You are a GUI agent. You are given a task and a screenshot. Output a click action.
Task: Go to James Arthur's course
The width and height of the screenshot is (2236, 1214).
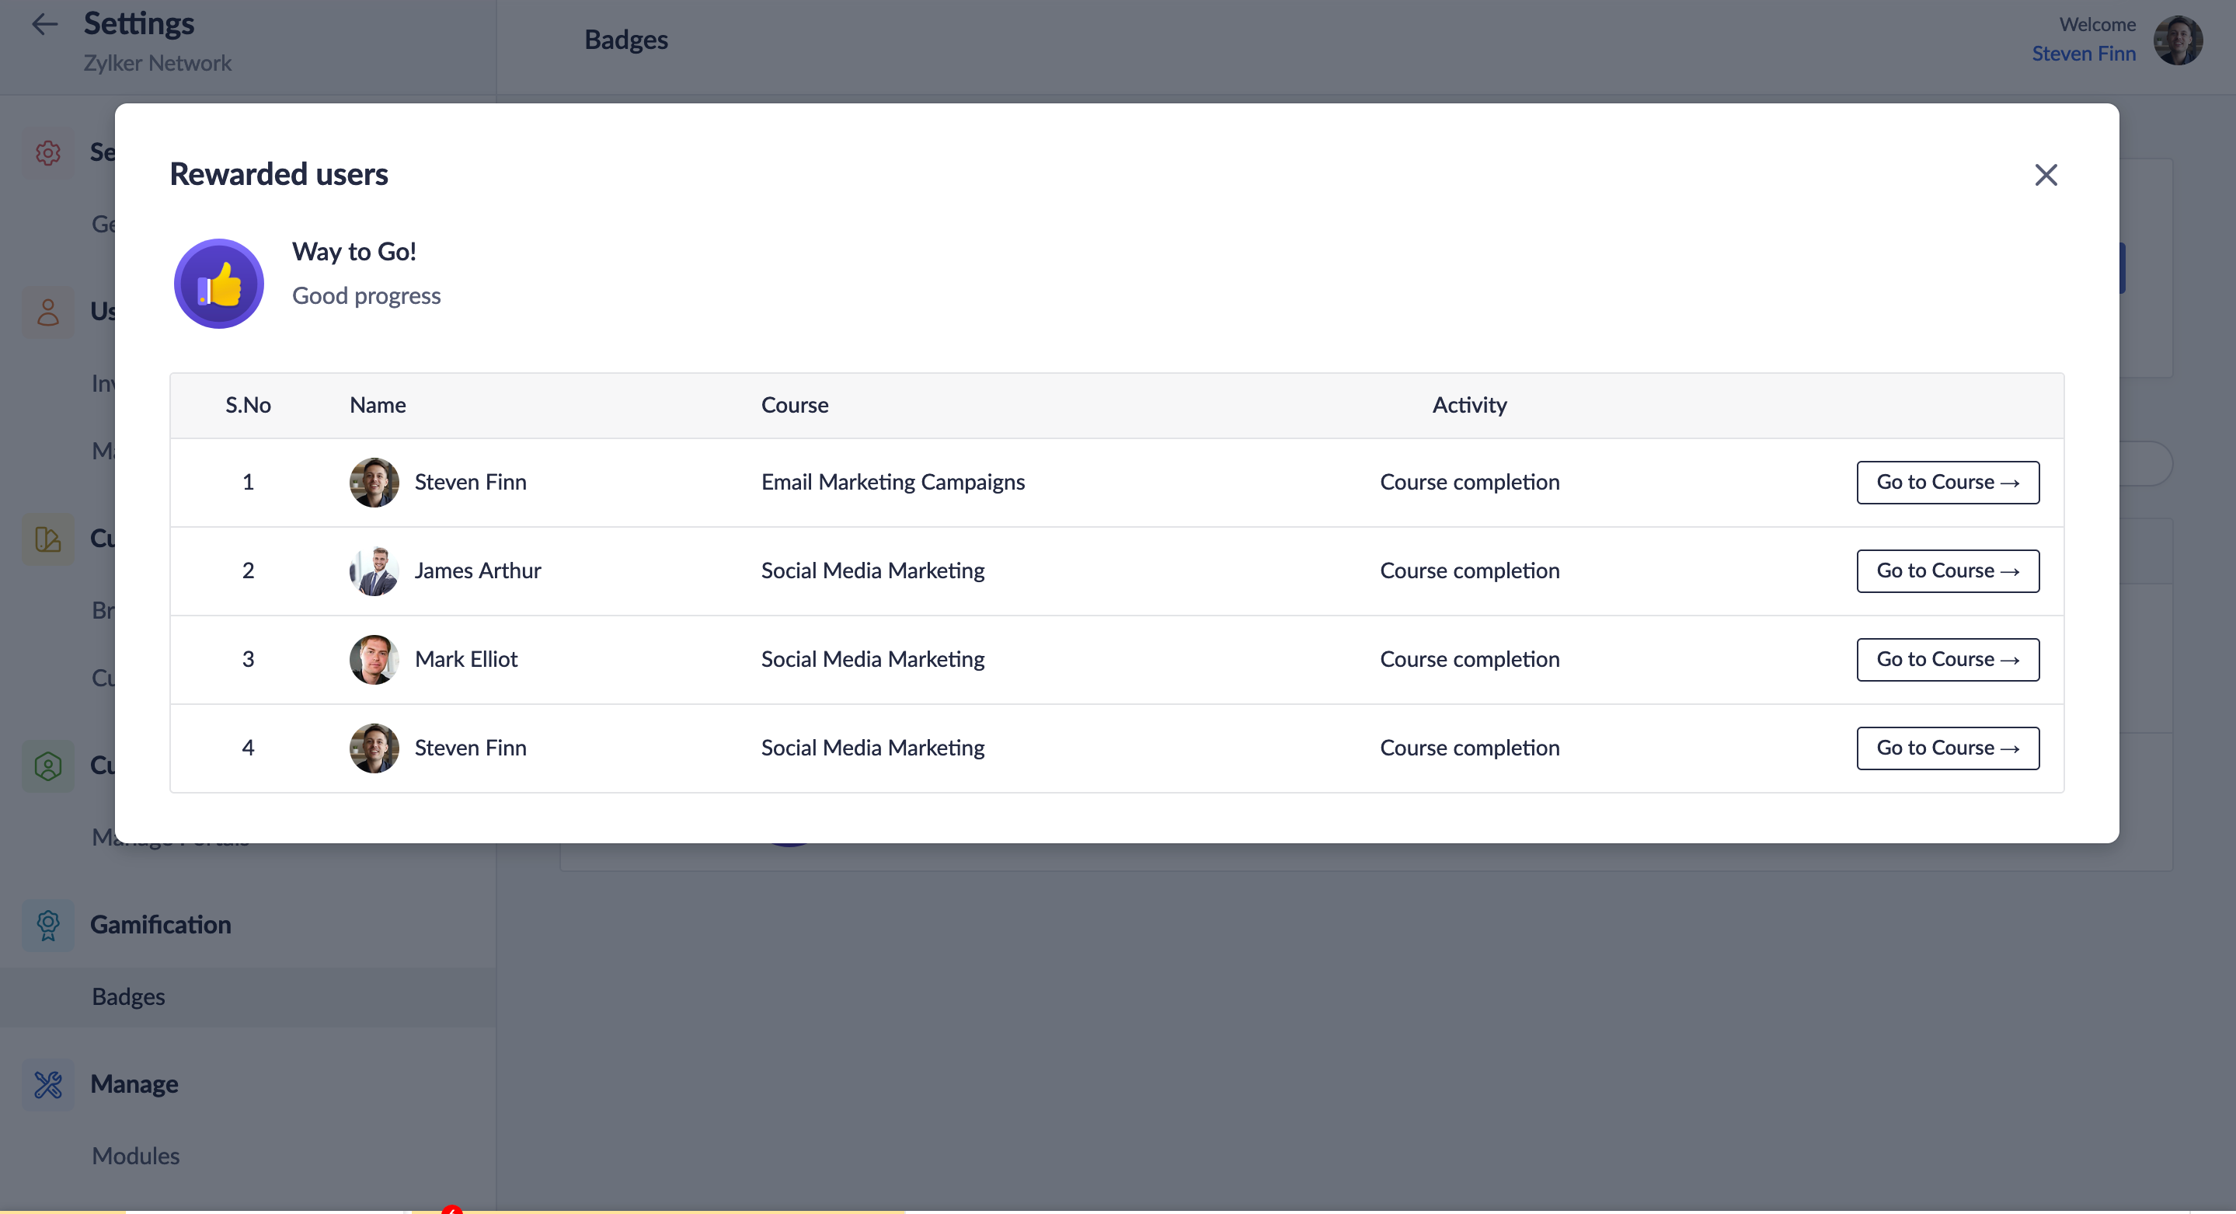pos(1947,570)
